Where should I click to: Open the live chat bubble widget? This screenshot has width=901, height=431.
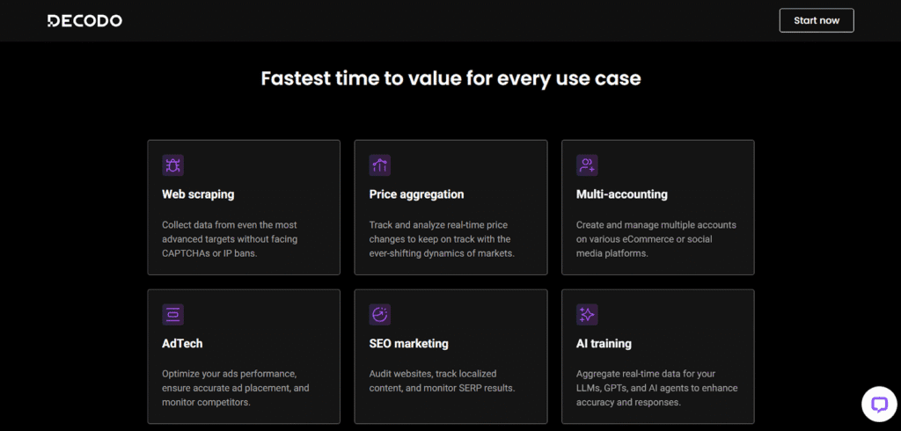click(x=878, y=404)
